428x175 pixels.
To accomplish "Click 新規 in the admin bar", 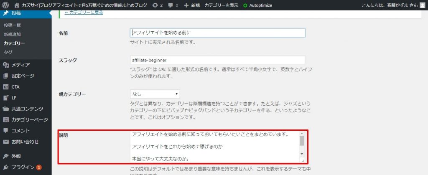I will pyautogui.click(x=196, y=5).
